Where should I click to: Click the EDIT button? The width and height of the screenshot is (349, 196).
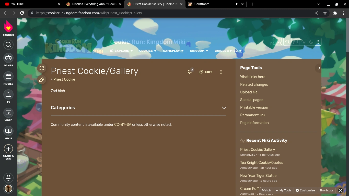[205, 72]
